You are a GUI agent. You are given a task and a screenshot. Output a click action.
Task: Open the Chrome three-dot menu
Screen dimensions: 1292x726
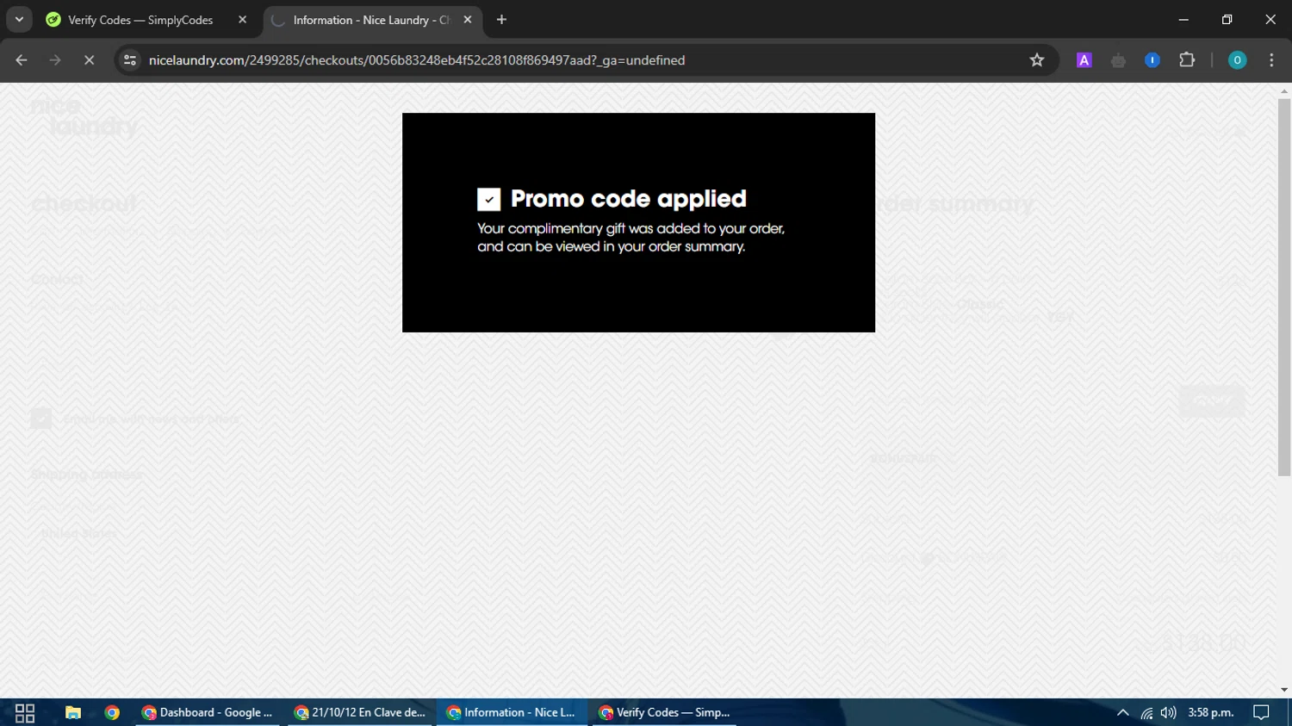coord(1271,60)
